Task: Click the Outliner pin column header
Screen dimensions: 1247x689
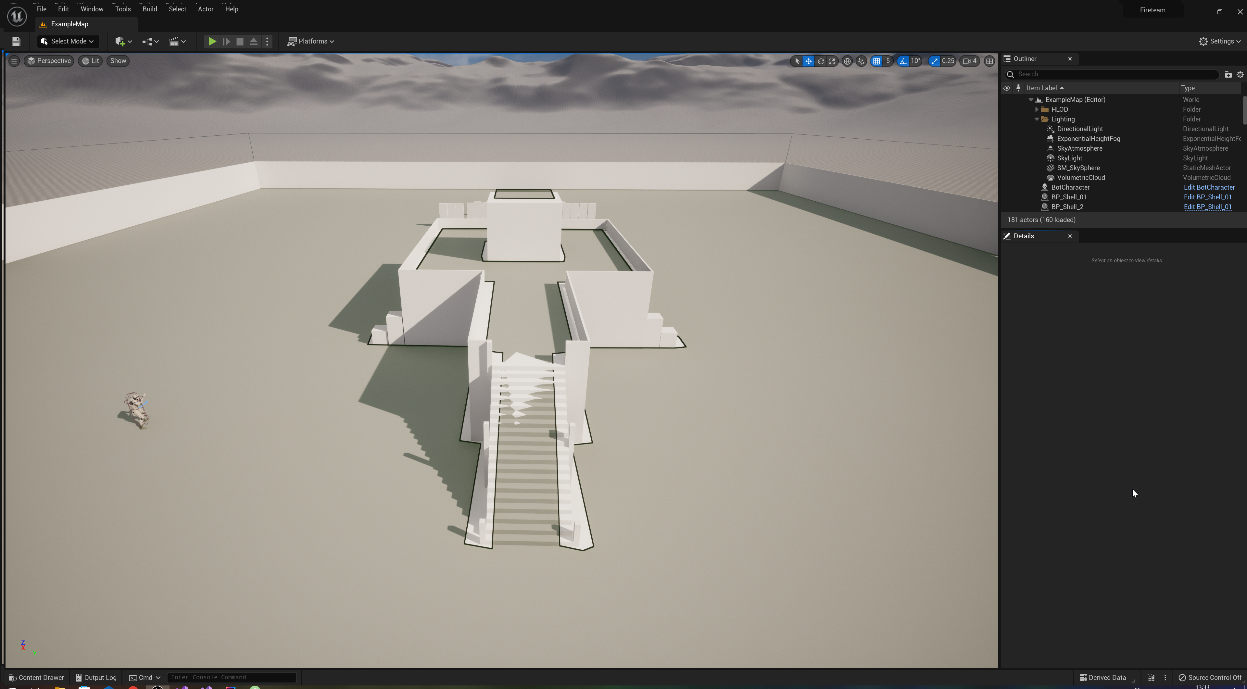Action: [1018, 88]
